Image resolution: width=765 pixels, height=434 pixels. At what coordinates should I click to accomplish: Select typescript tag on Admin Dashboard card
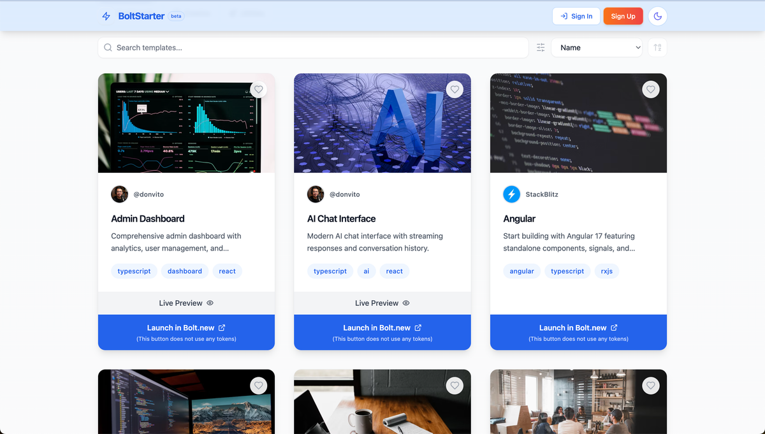tap(134, 271)
